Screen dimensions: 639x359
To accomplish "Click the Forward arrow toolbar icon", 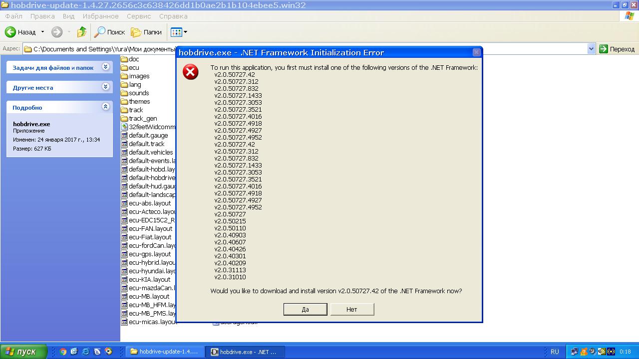I will [57, 32].
